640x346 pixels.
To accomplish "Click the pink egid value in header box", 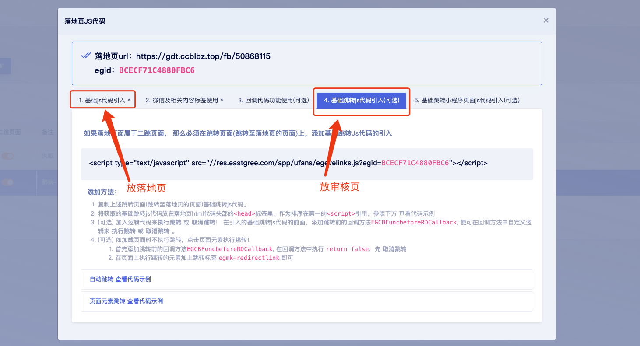I will [x=157, y=70].
